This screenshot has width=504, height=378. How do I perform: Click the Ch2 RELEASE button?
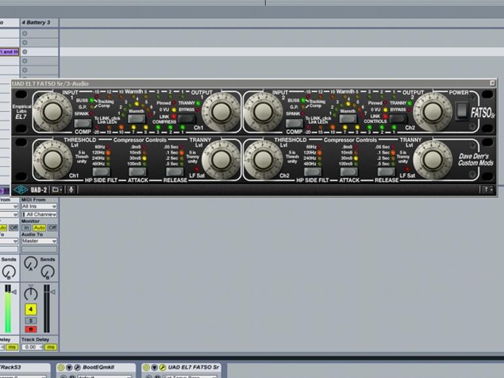click(x=386, y=172)
